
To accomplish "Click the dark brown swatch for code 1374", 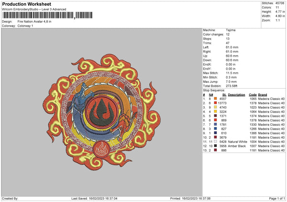I will tap(215, 116).
